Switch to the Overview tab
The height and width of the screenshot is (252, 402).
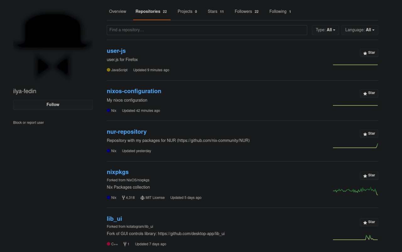pyautogui.click(x=117, y=11)
